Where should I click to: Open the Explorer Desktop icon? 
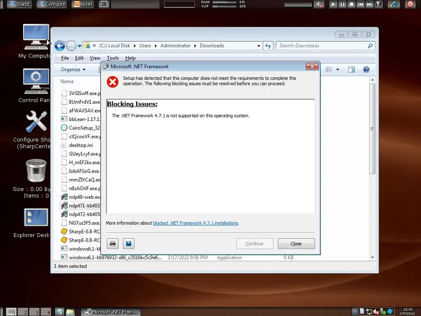[36, 223]
